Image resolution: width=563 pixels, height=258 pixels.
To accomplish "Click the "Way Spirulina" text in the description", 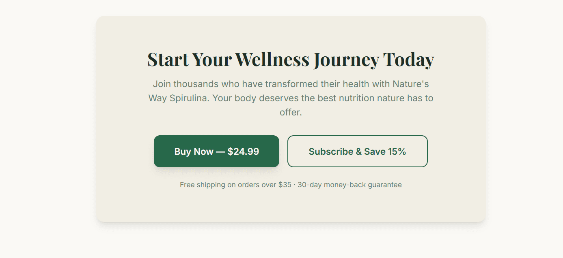I will click(178, 98).
